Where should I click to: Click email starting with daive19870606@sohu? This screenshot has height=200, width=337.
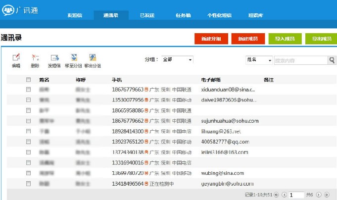click(x=229, y=100)
